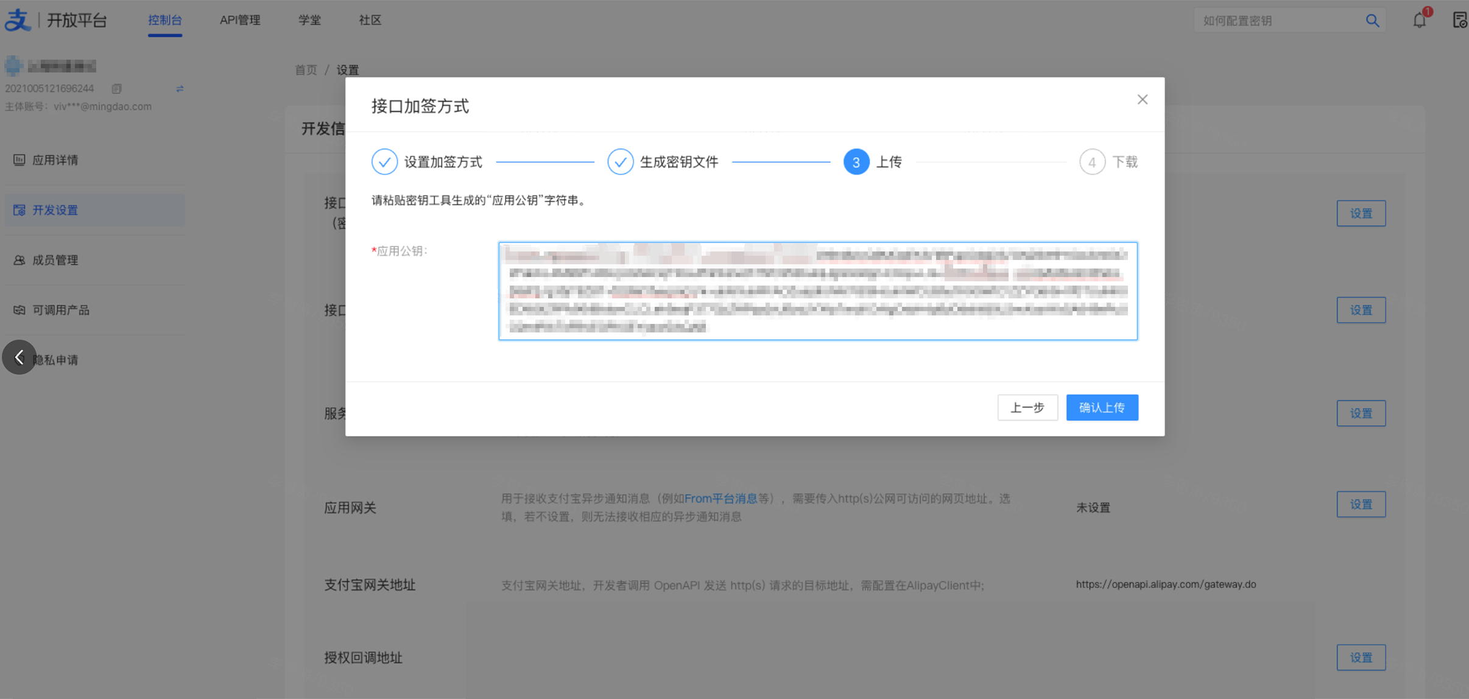Open the notification bell icon
This screenshot has width=1469, height=699.
[1419, 21]
